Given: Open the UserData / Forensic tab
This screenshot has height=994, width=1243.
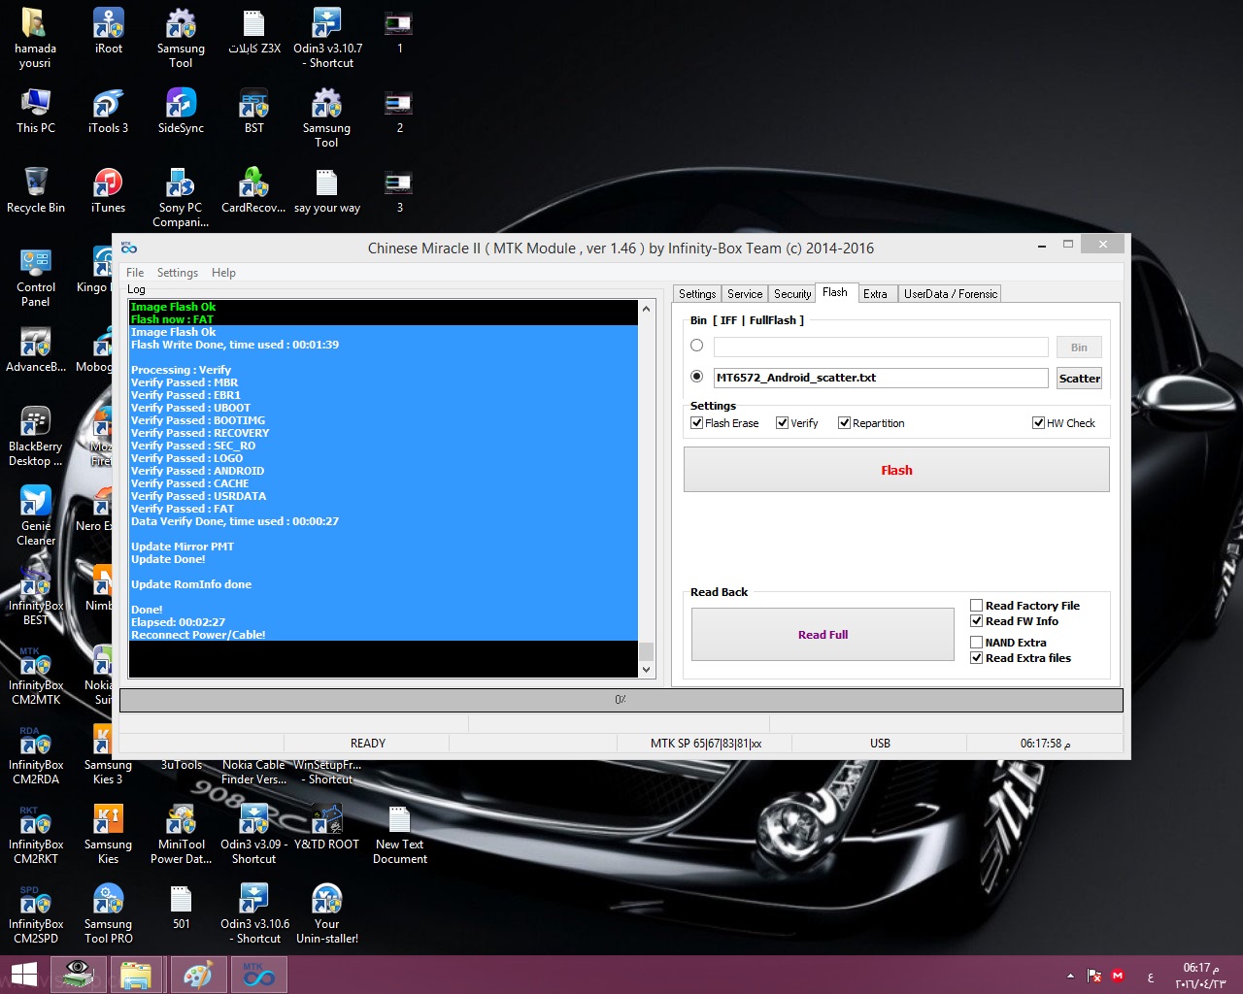Looking at the screenshot, I should click(951, 294).
